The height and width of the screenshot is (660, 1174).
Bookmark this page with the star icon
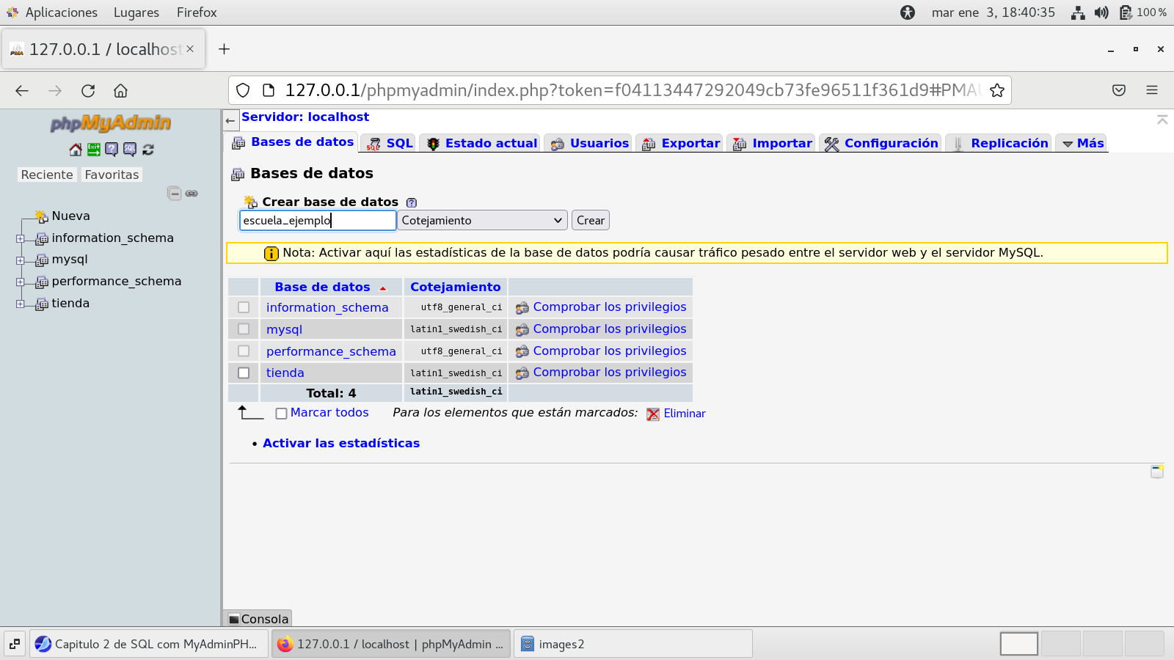[x=996, y=90]
